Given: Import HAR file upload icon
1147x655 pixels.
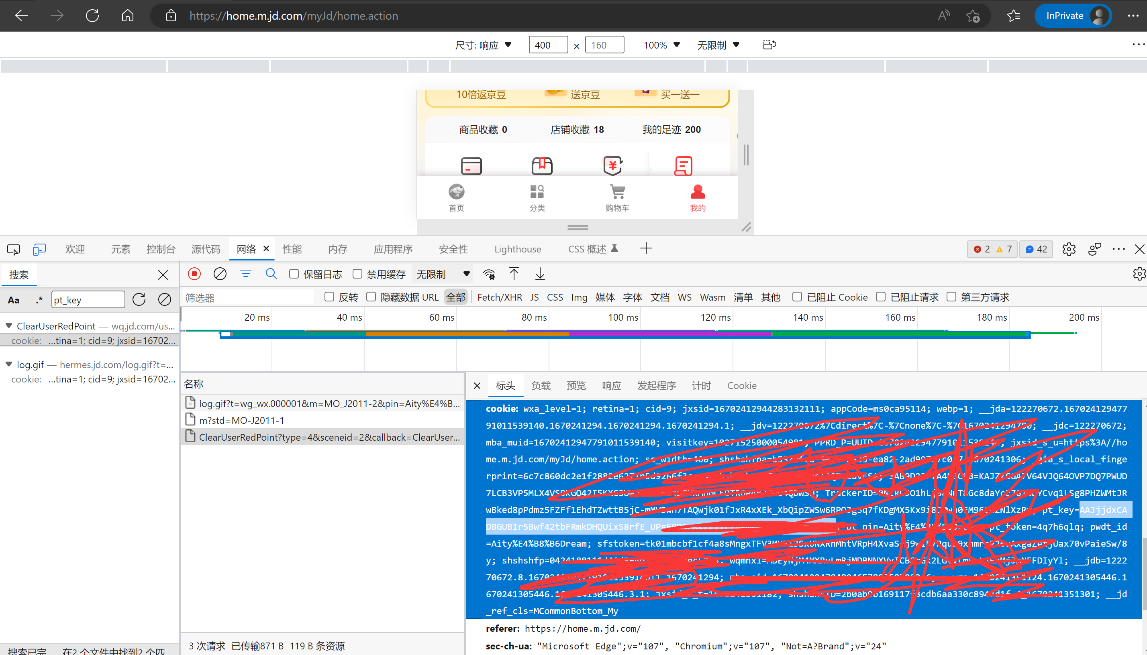Looking at the screenshot, I should (x=514, y=274).
